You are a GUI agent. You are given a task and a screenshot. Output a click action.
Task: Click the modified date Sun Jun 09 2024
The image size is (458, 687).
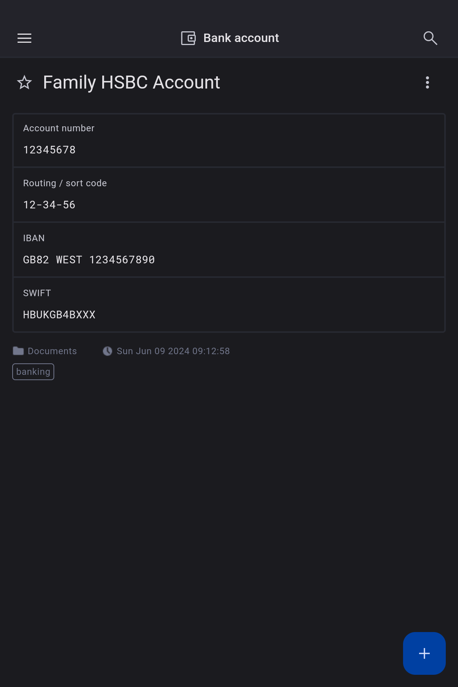pyautogui.click(x=173, y=351)
